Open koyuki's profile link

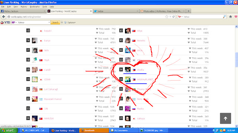click(x=48, y=31)
